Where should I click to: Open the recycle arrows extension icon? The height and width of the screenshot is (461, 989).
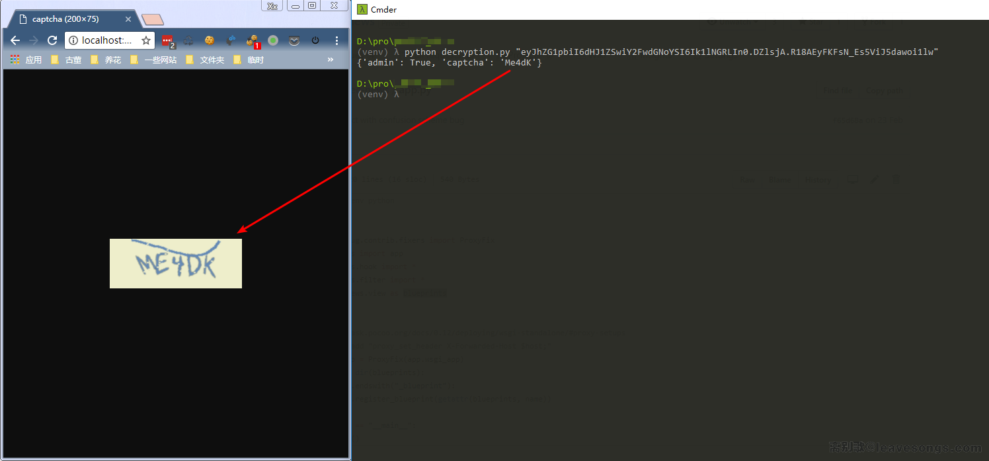click(188, 40)
